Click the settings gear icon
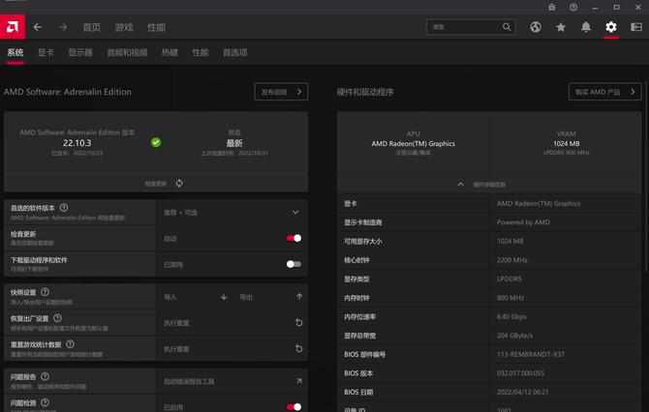Screen dimensions: 649x412 click(611, 27)
